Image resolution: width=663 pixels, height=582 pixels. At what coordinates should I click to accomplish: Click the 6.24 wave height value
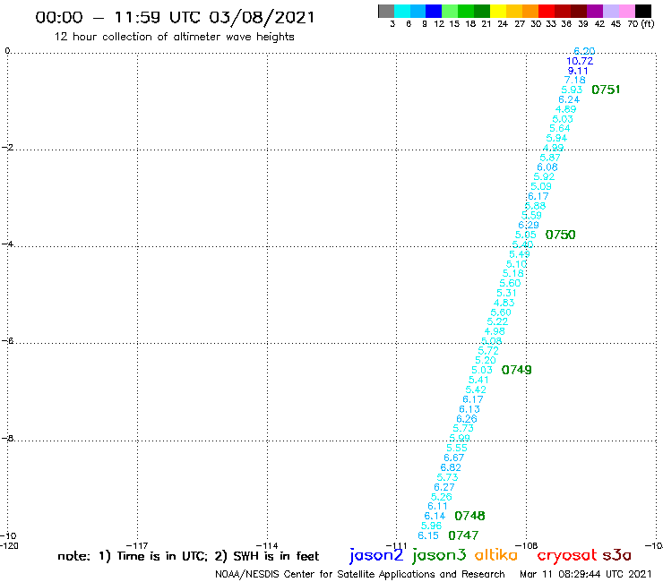pos(569,99)
